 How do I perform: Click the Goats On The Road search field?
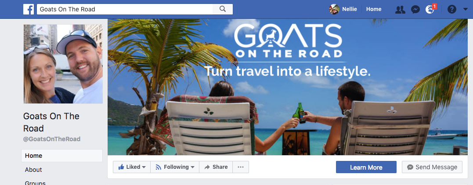point(125,9)
